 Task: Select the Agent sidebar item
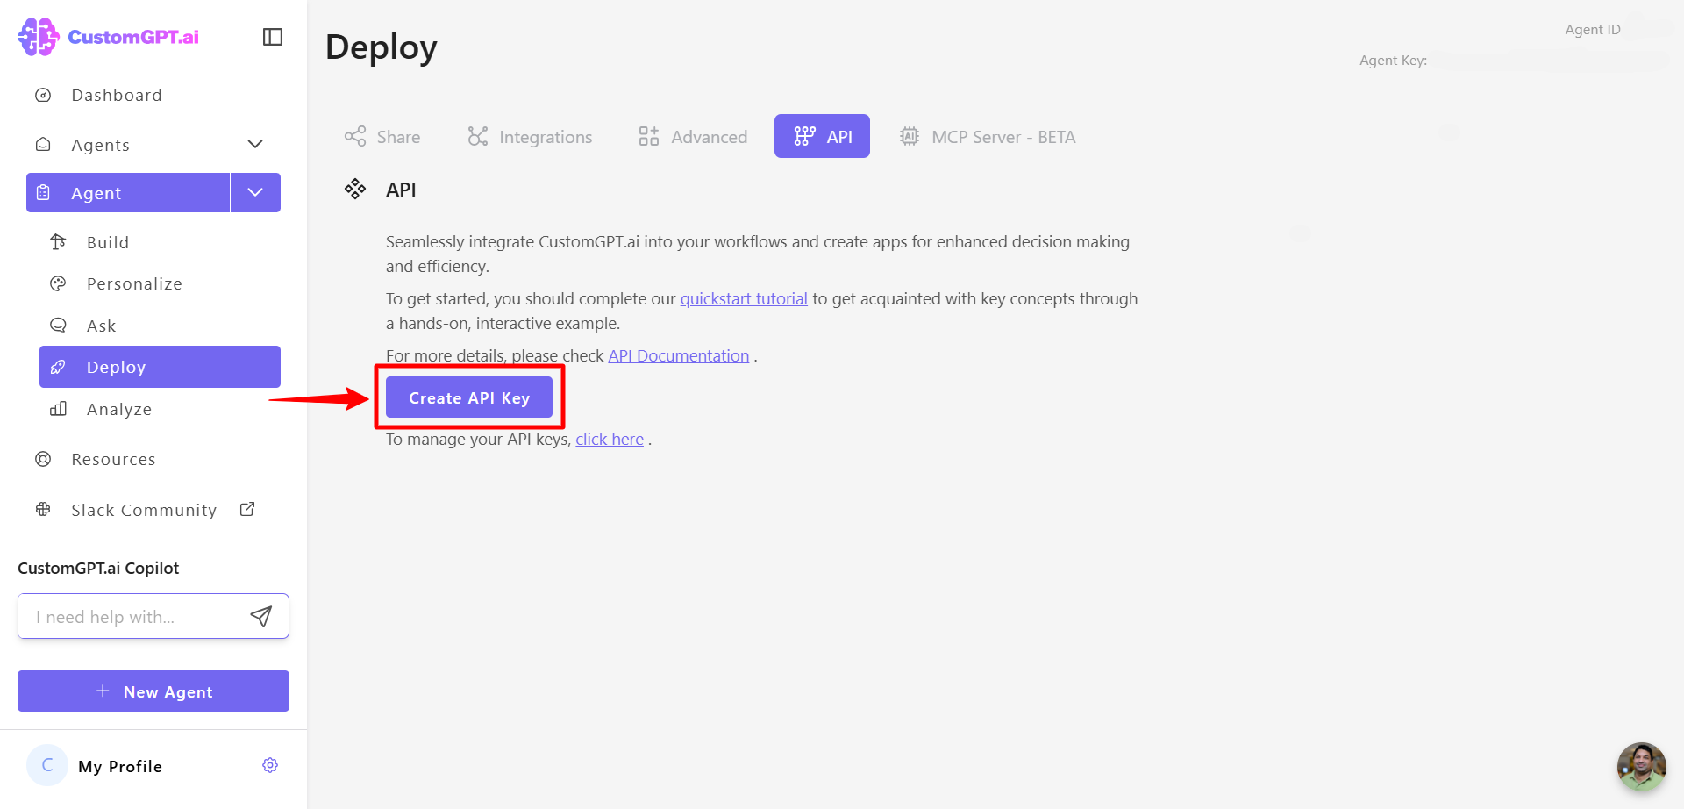pos(128,192)
